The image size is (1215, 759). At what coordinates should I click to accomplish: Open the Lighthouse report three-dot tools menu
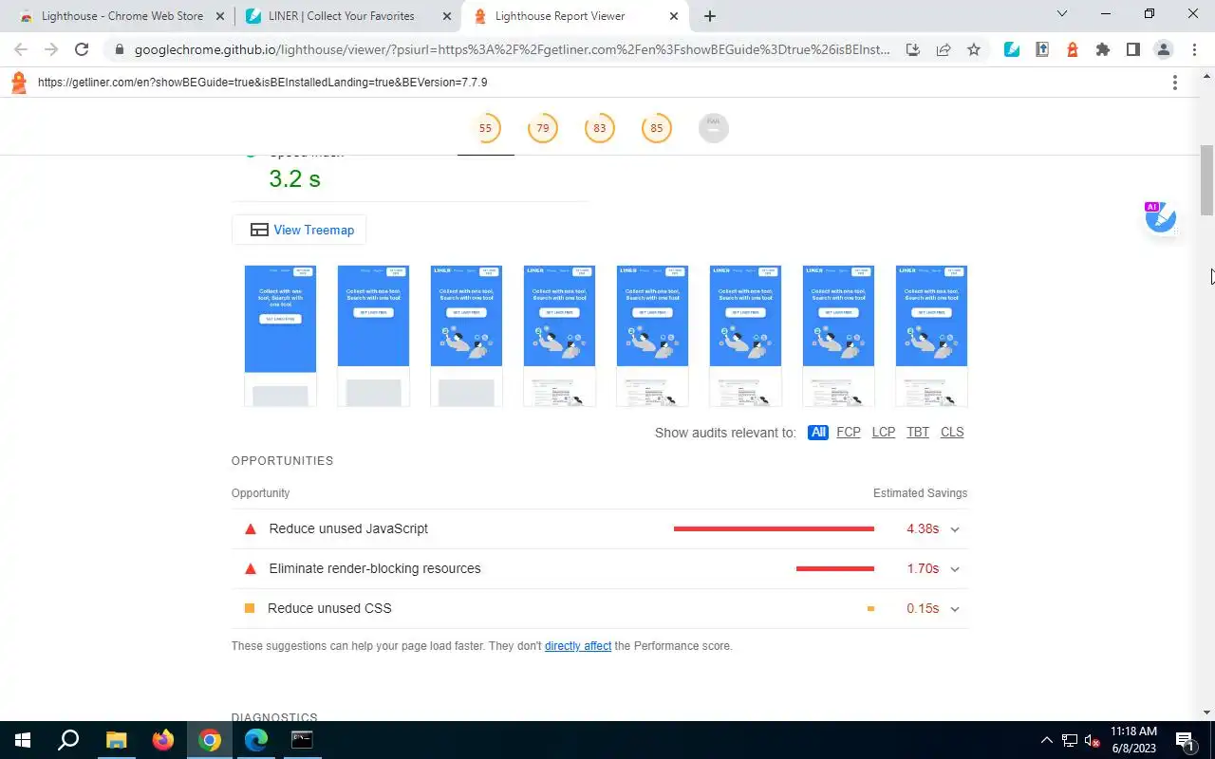pyautogui.click(x=1175, y=83)
